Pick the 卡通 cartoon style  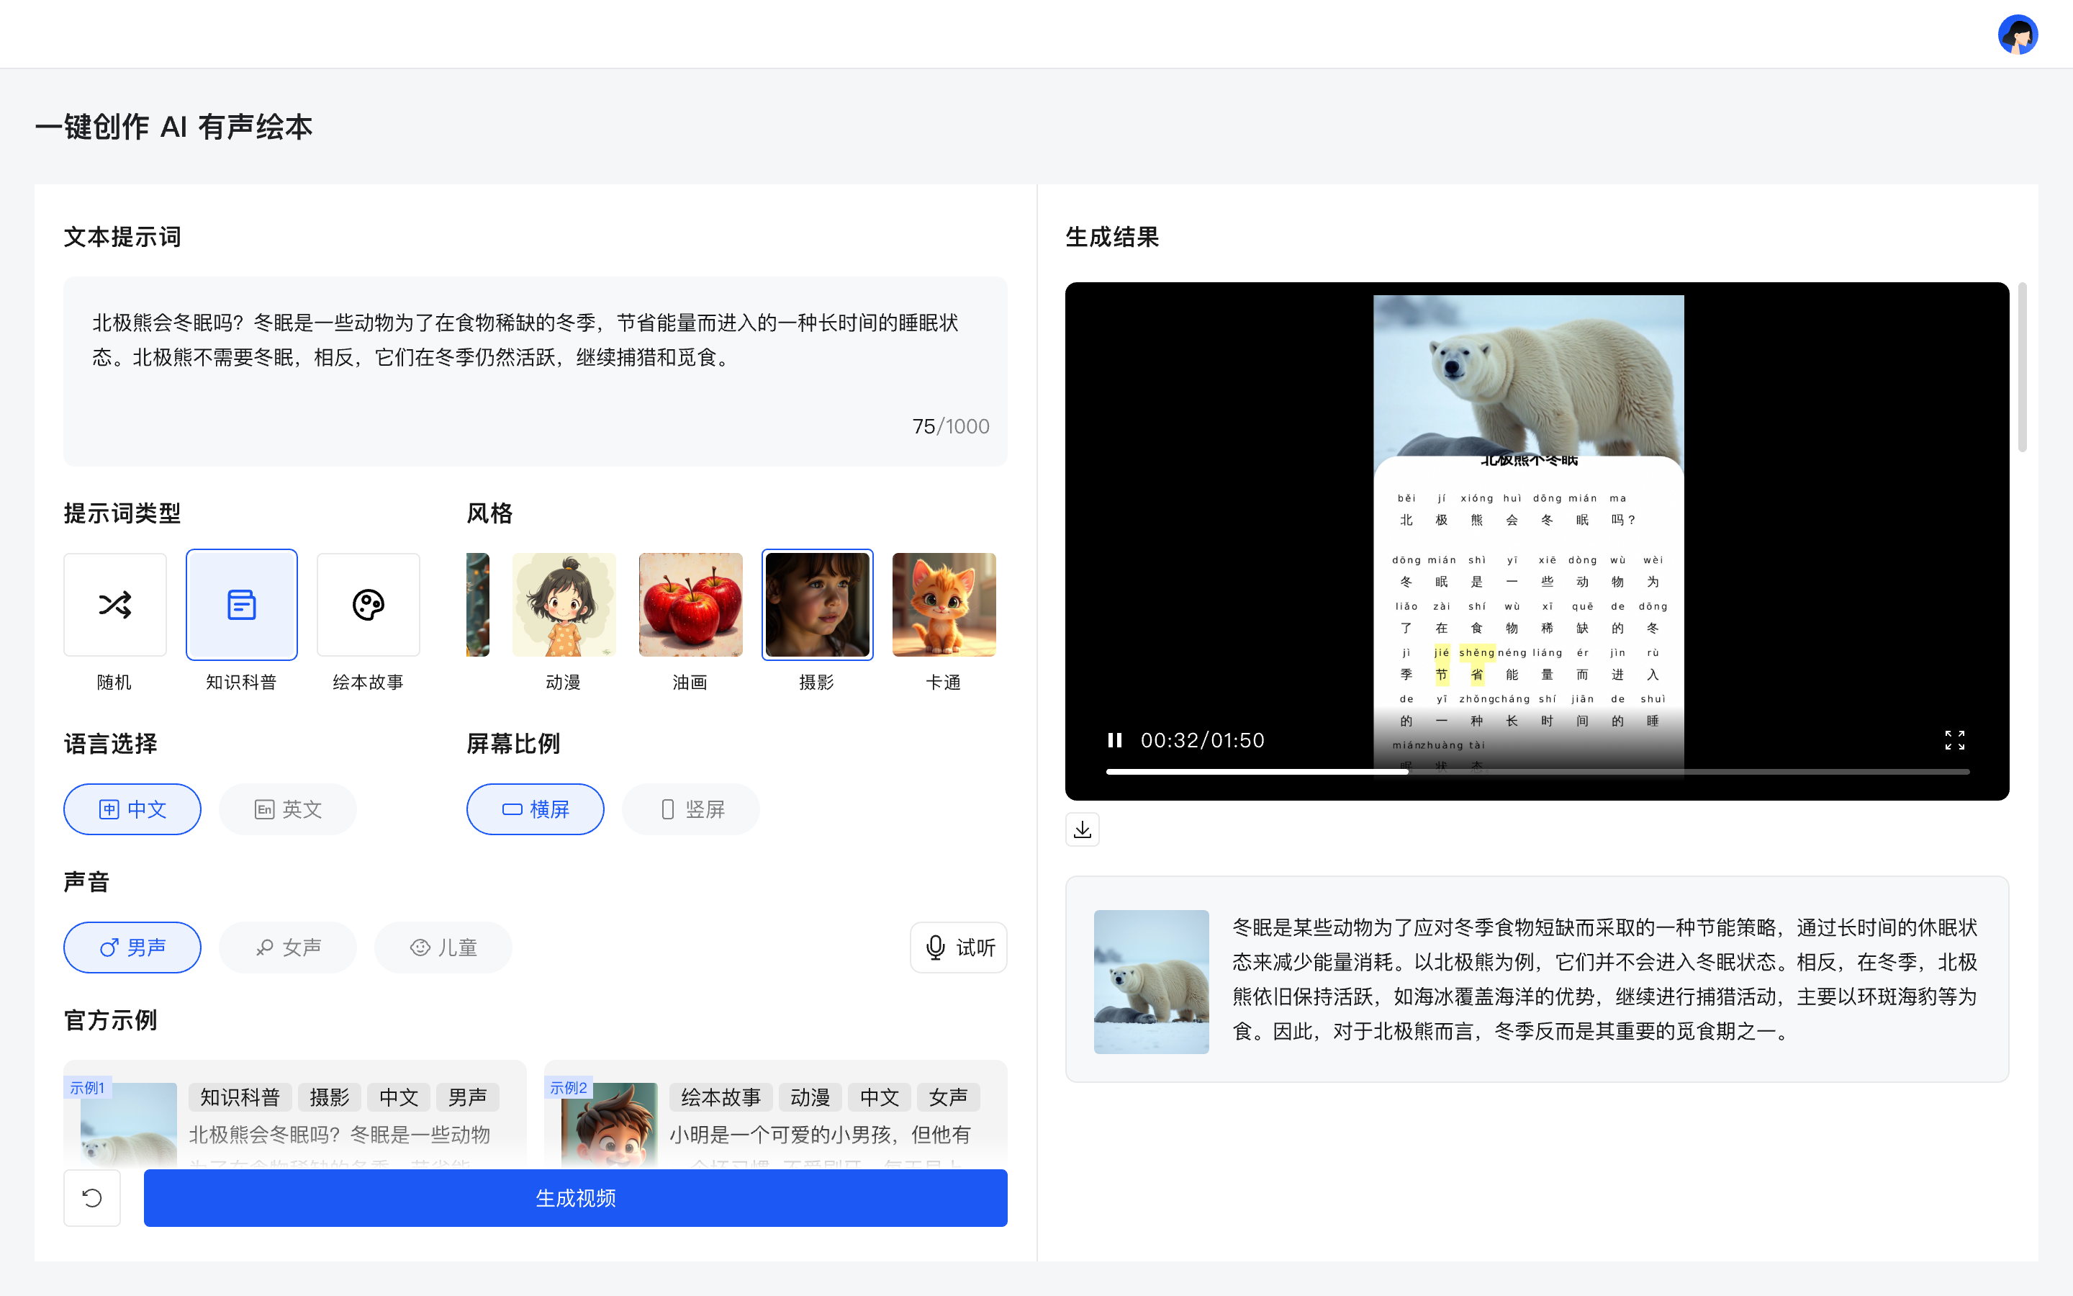point(944,605)
